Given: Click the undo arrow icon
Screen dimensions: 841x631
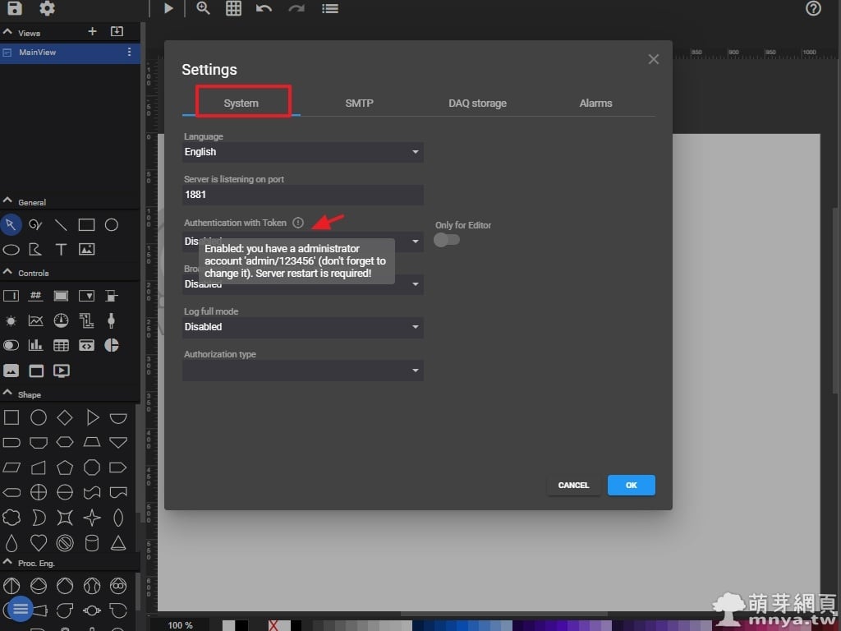Looking at the screenshot, I should point(264,8).
